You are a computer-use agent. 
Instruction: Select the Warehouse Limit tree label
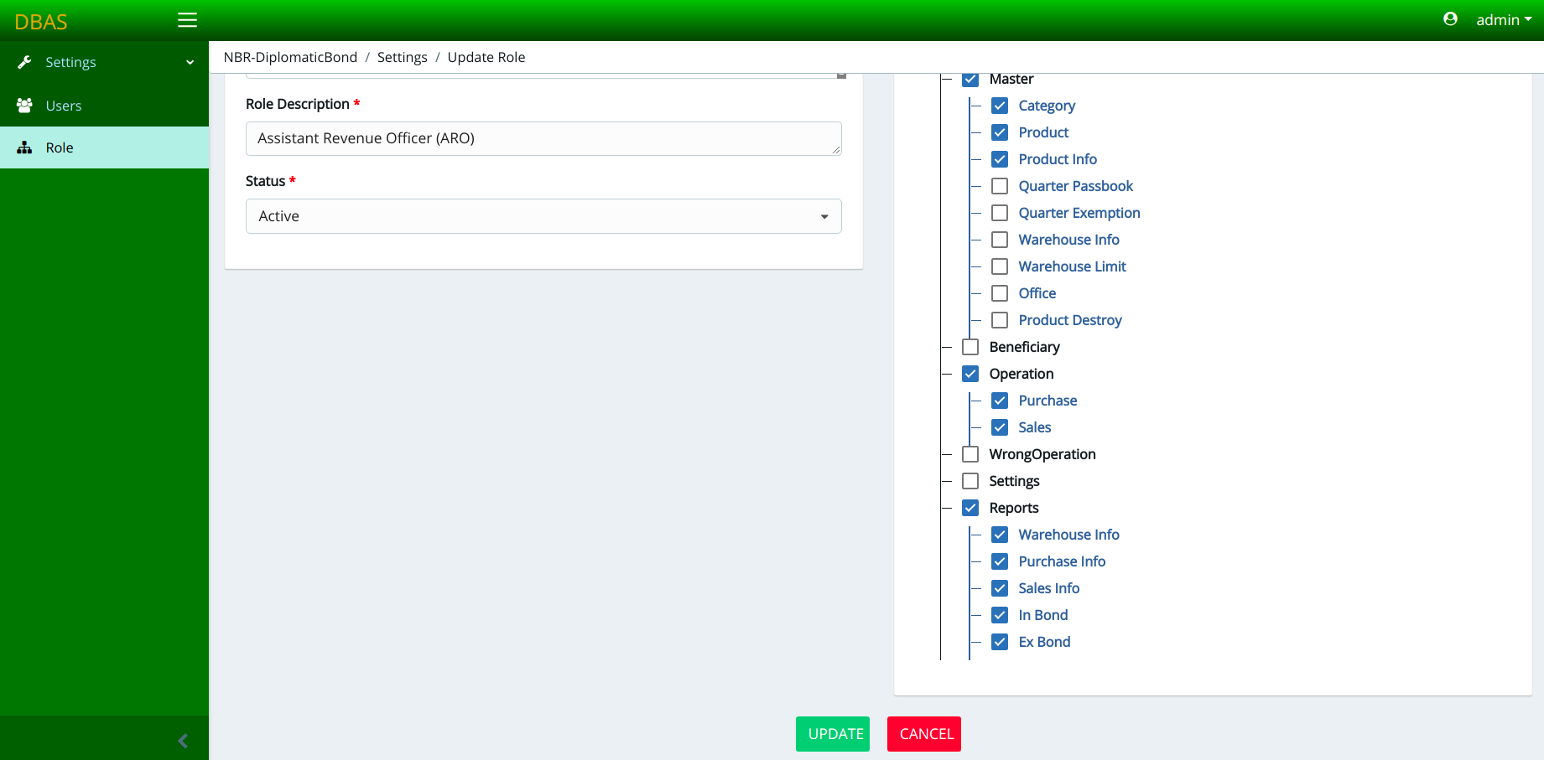[1072, 266]
